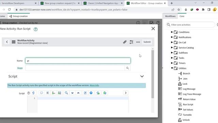This screenshot has height=123, width=218.
Task: Switch to Classic Unified Navigation browser tab
Action: tap(103, 3)
